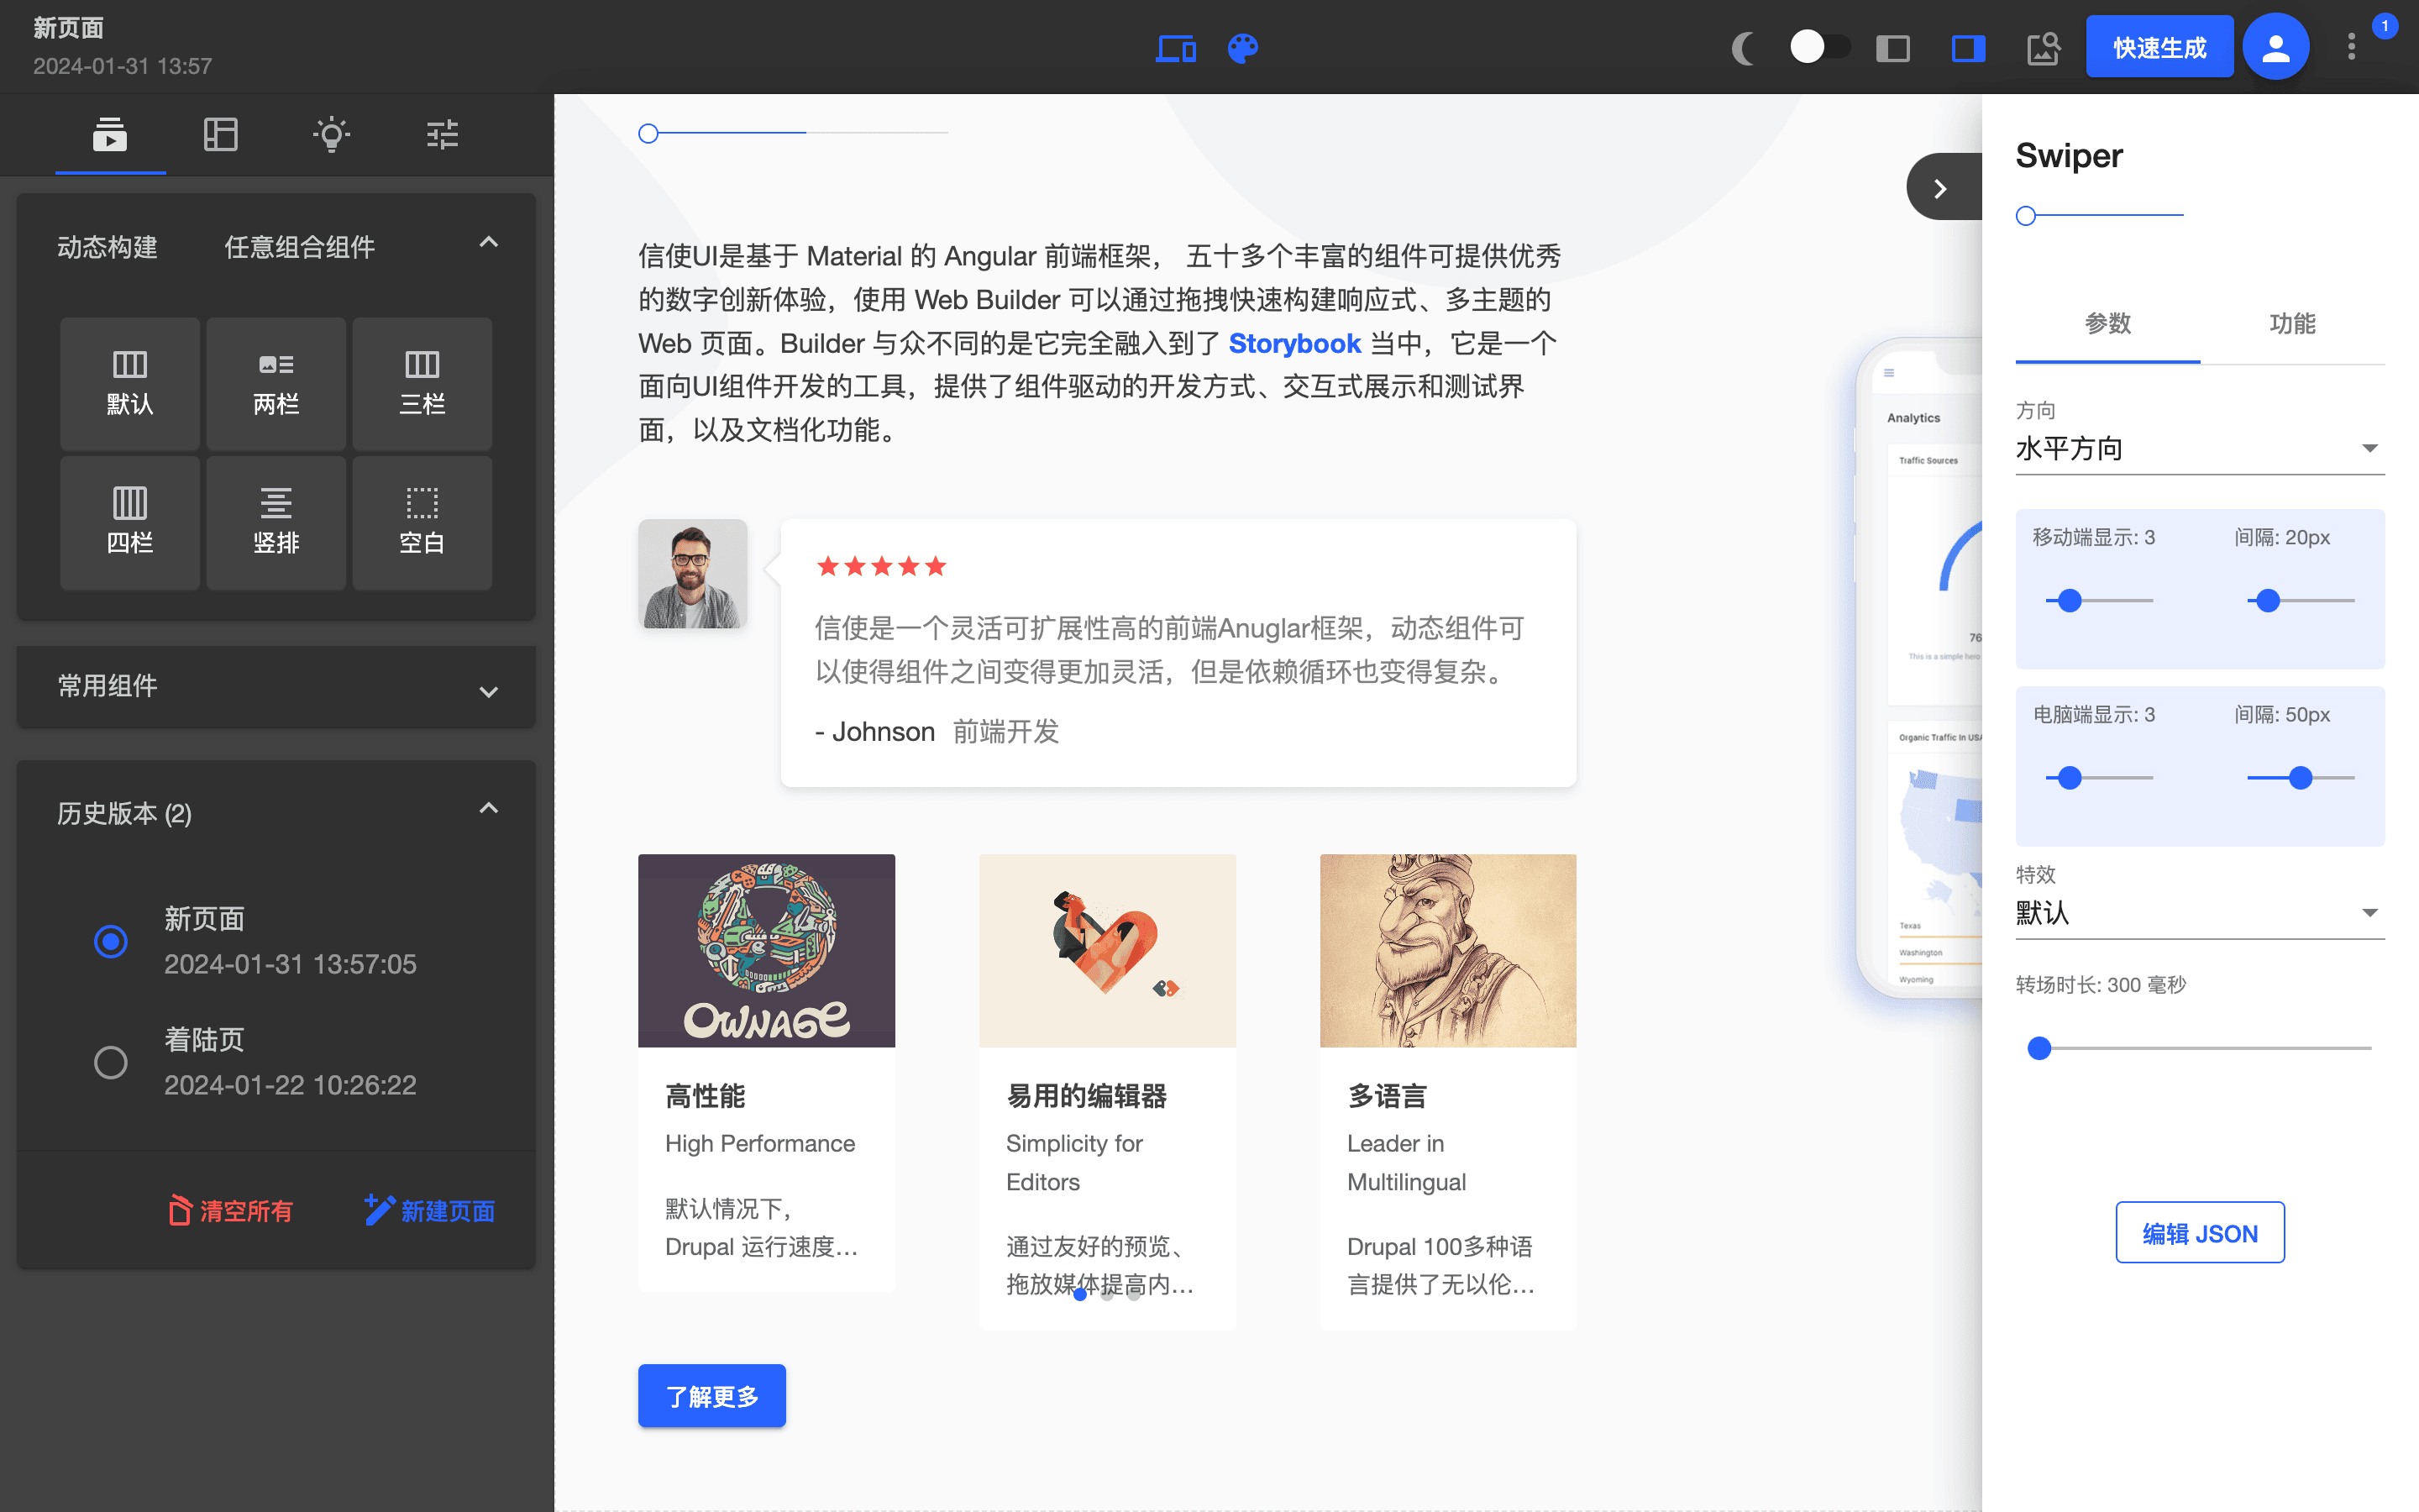Select the 着陆页 history version radio button

111,1062
